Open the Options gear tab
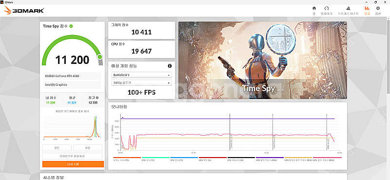This screenshot has height=180, width=390. [x=378, y=10]
